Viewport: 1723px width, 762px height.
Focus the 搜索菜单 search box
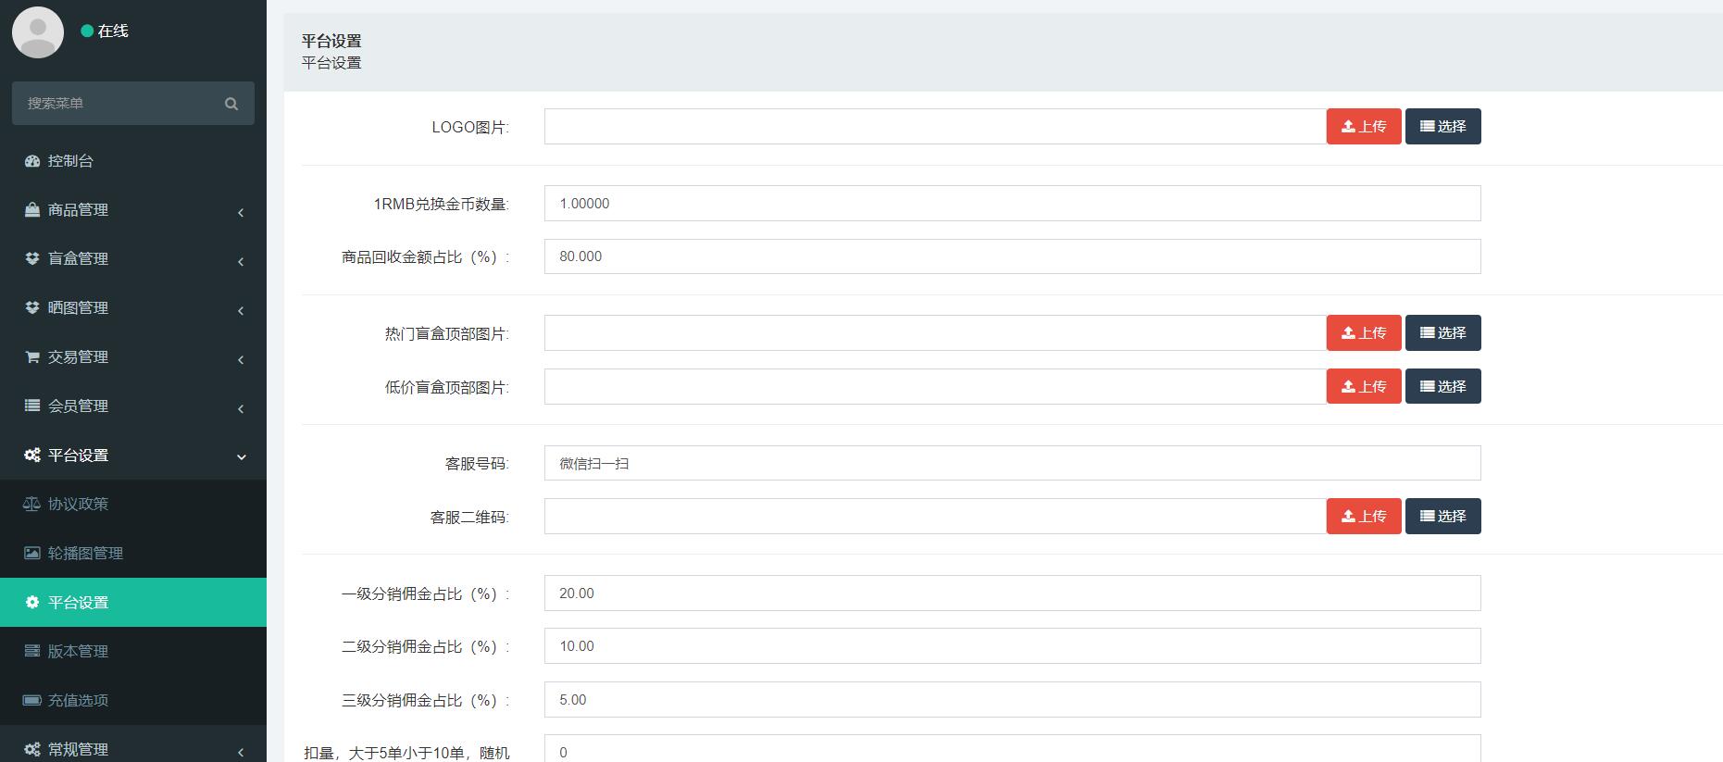coord(116,104)
